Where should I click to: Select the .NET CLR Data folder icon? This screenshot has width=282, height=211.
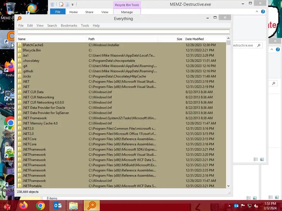point(20,92)
